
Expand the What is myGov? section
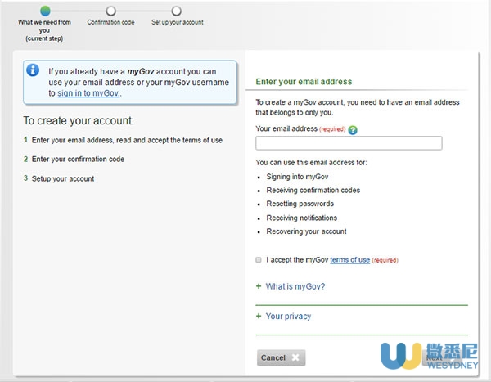[x=295, y=286]
